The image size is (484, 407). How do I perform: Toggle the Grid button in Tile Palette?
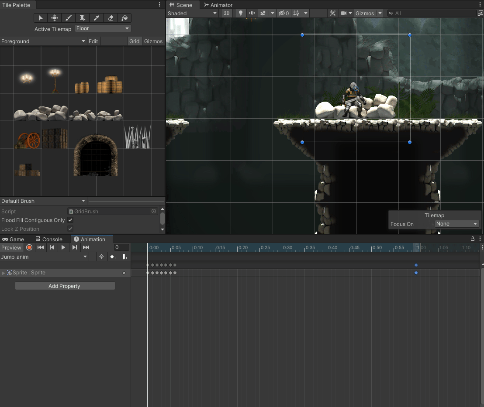click(134, 41)
